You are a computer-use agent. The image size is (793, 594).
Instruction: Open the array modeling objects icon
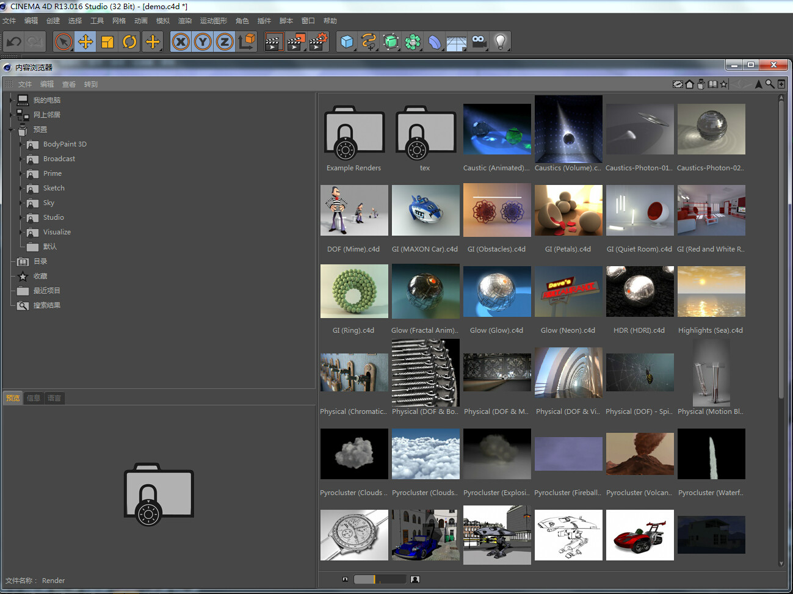(x=413, y=42)
